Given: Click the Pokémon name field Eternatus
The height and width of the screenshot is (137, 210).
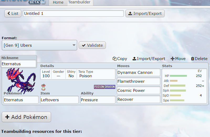Looking at the screenshot, I should click(x=21, y=100).
